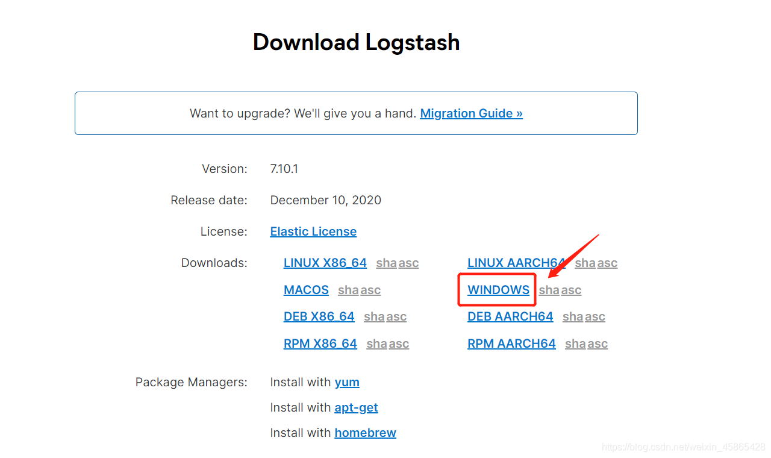
Task: Open the sha link beside WINDOWS
Action: coord(549,290)
